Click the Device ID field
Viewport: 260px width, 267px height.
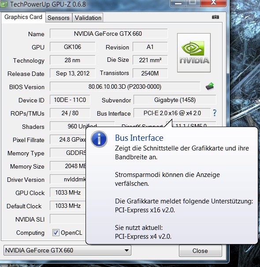pyautogui.click(x=70, y=100)
